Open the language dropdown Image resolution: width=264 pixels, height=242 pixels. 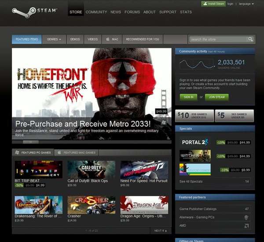[246, 4]
